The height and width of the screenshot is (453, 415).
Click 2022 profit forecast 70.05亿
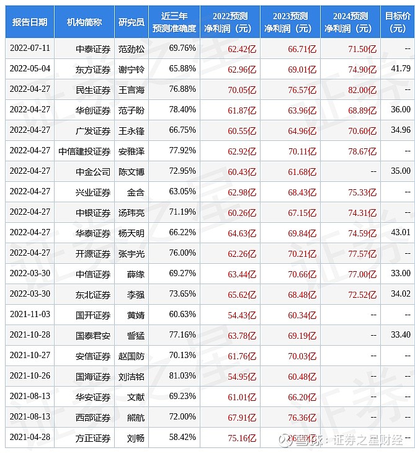242,90
